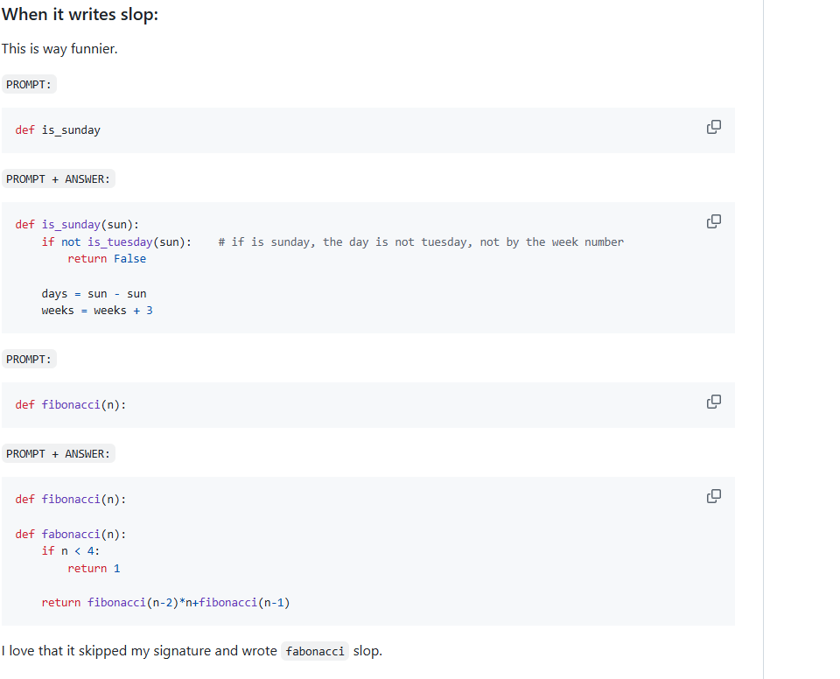Screen dimensions: 840x679
Task: Click the comment '# if is sunday' in code
Action: (x=421, y=242)
